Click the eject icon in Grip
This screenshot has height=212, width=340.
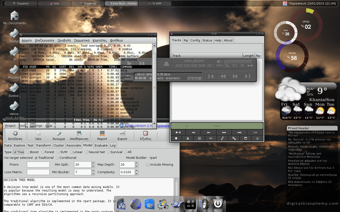tap(188, 139)
